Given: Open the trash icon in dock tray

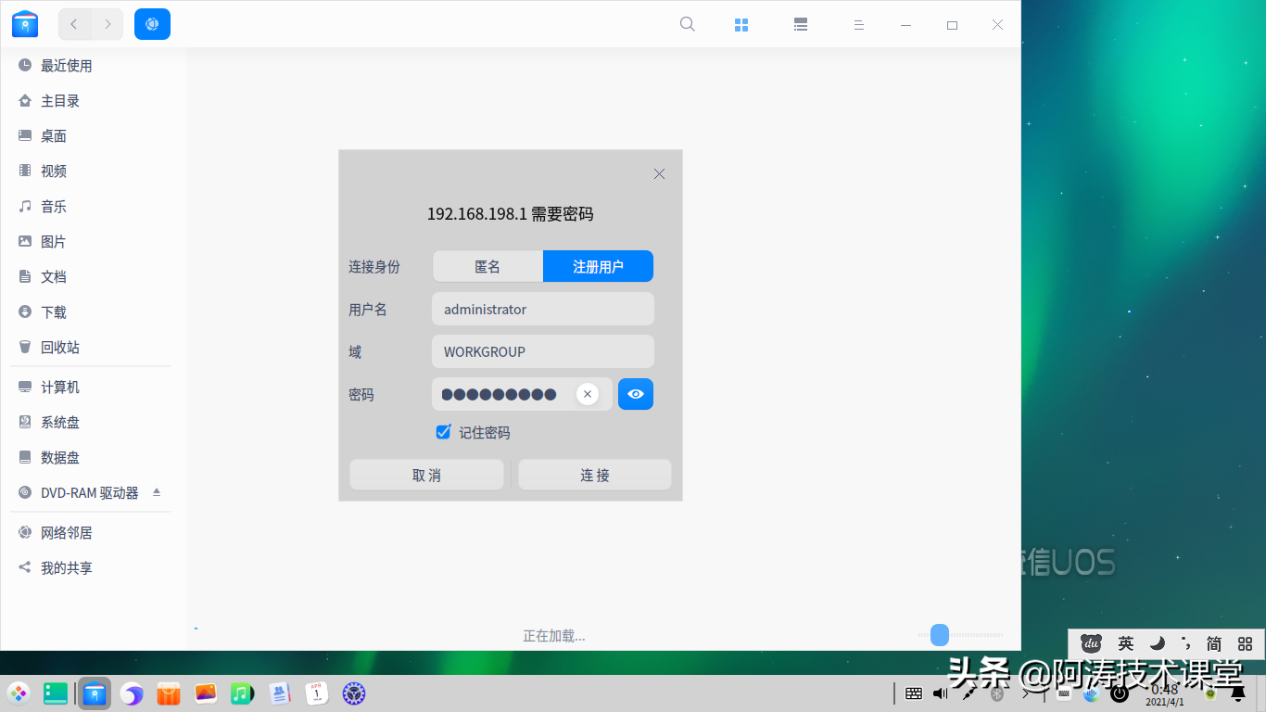Looking at the screenshot, I should click(x=1209, y=693).
